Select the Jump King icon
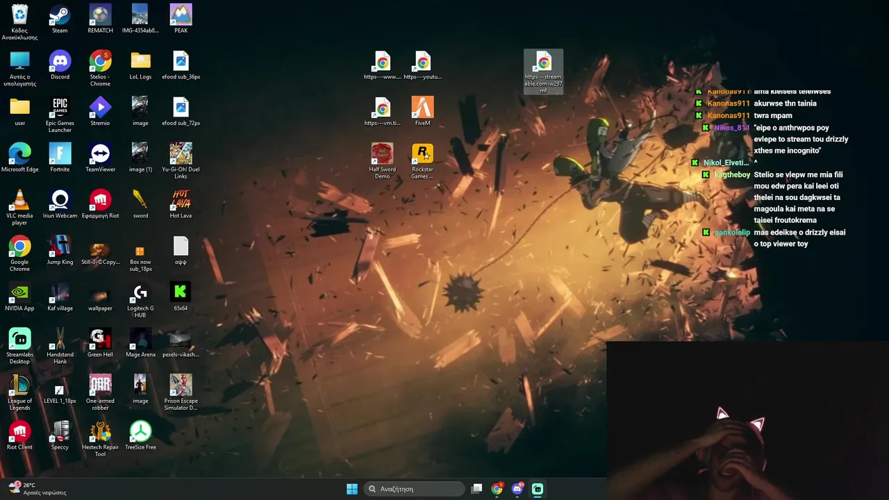This screenshot has width=889, height=500. [x=60, y=250]
